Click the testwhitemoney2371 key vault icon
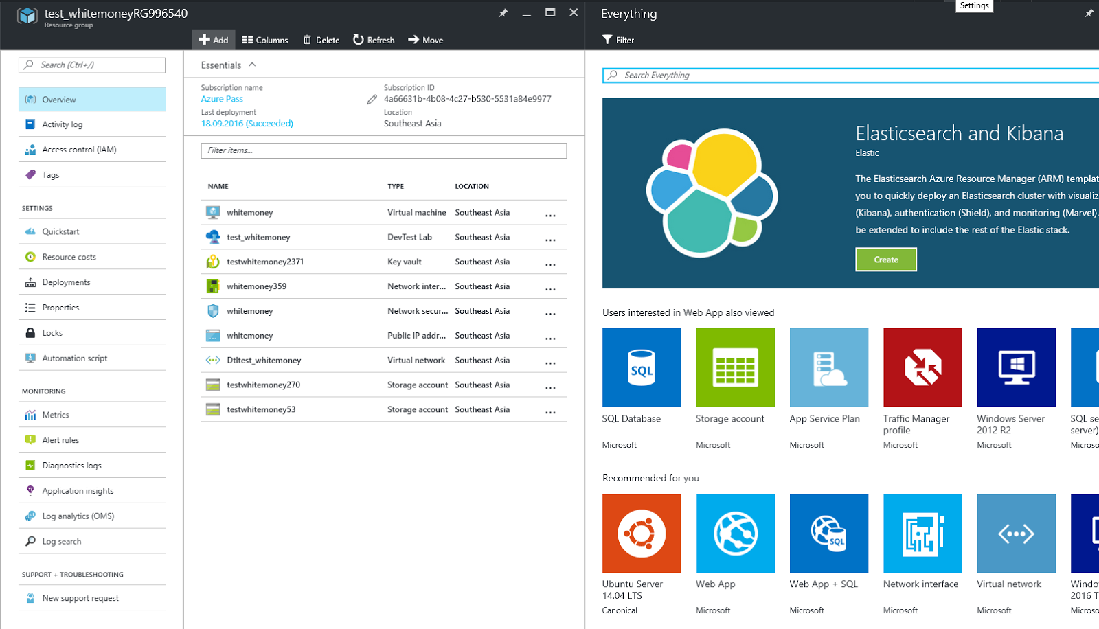 tap(213, 262)
